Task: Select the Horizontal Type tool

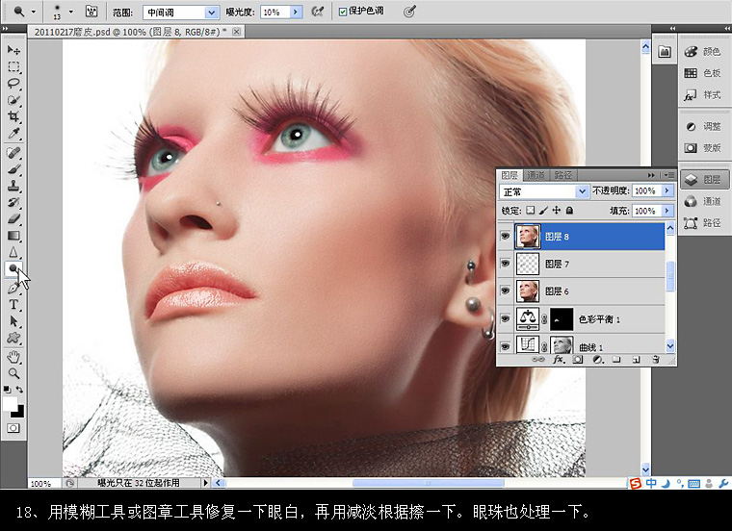Action: coord(13,305)
